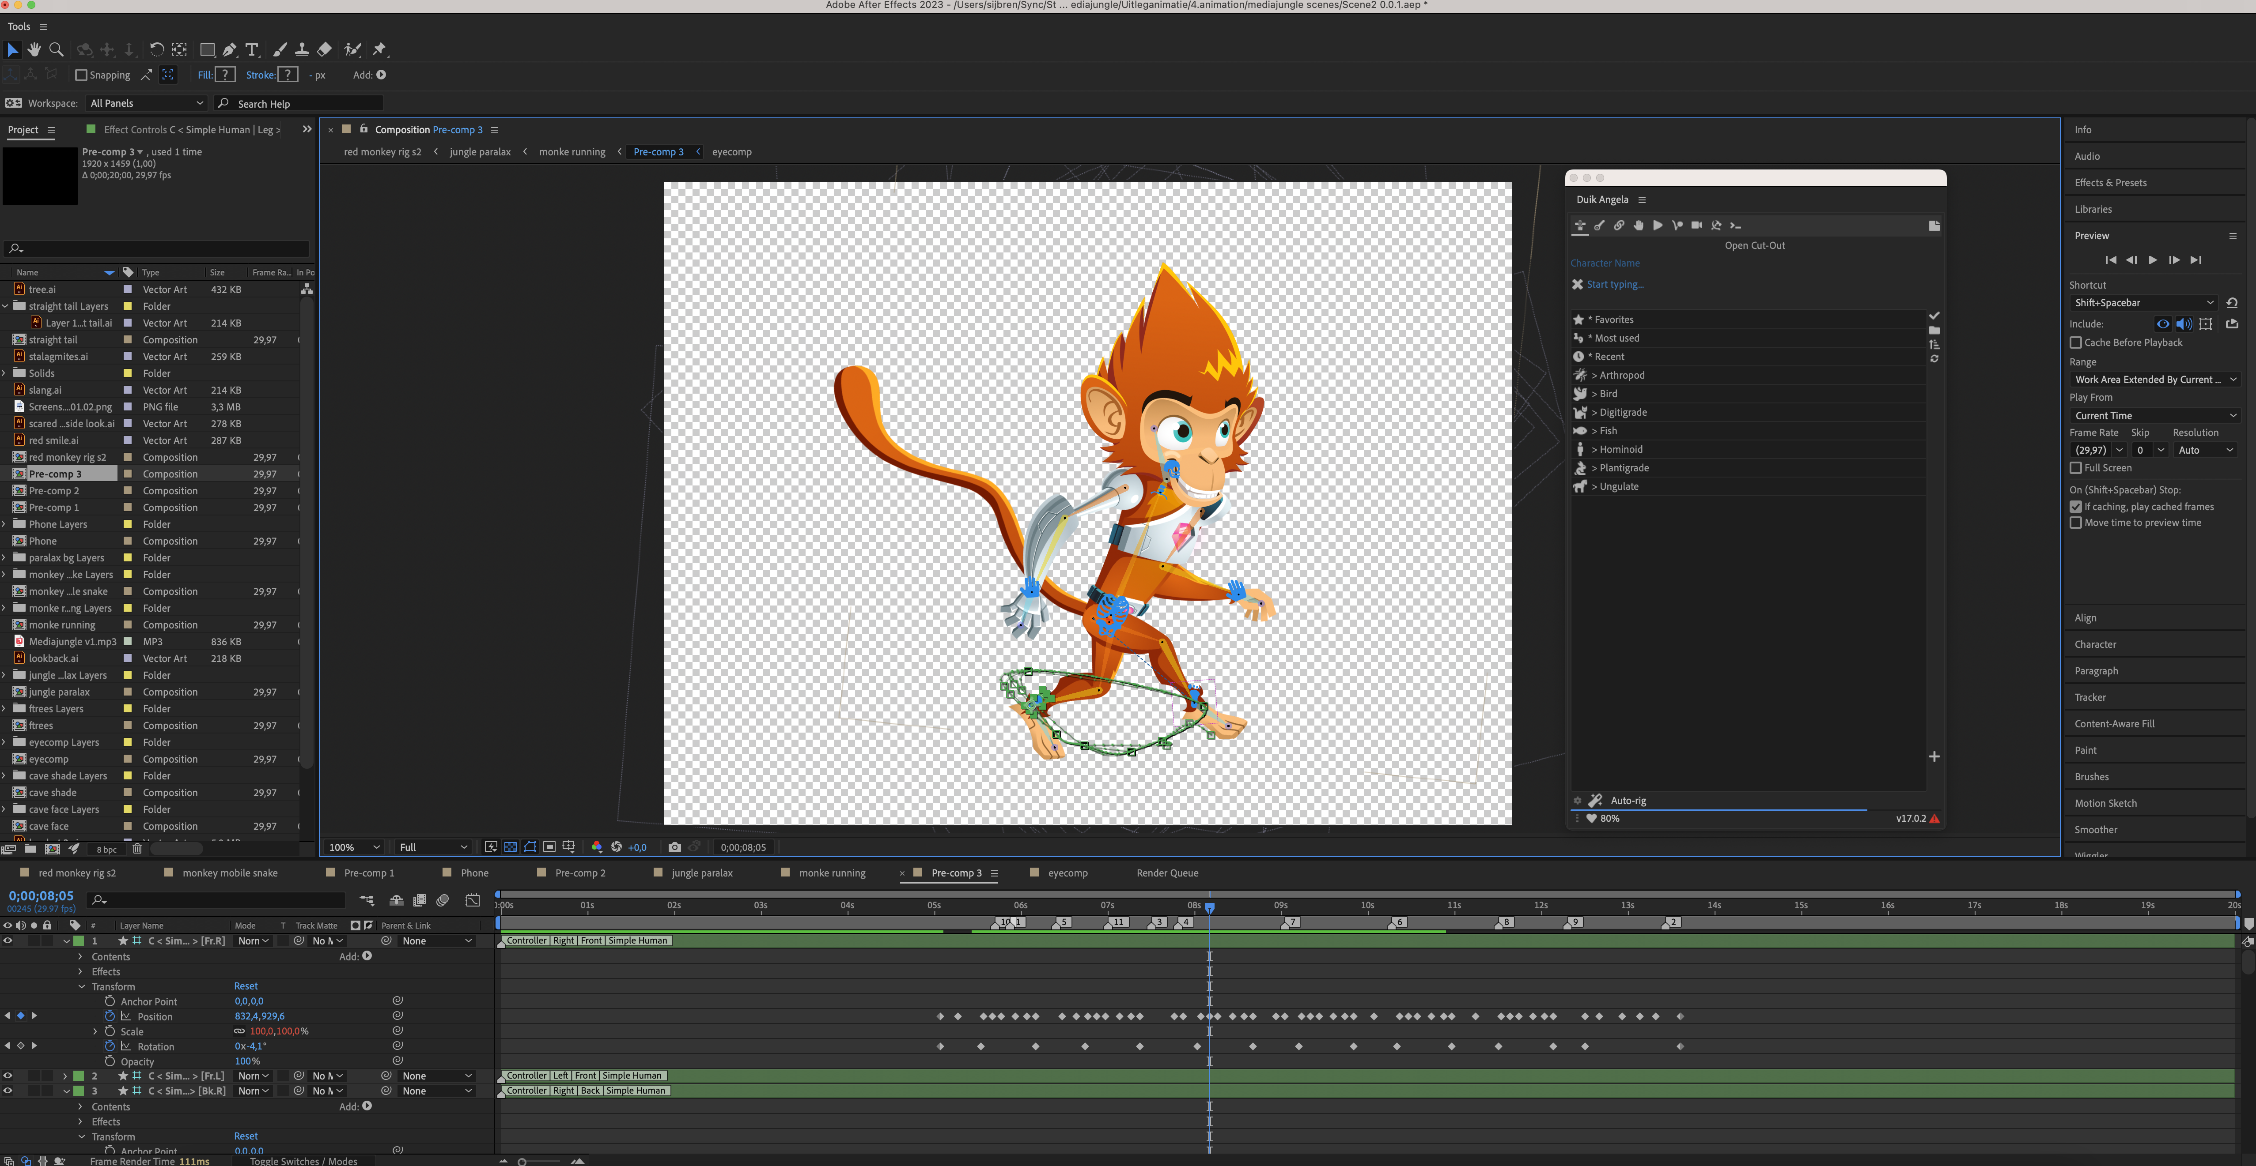Check Cache Before Playback
This screenshot has height=1166, width=2256.
click(2076, 342)
